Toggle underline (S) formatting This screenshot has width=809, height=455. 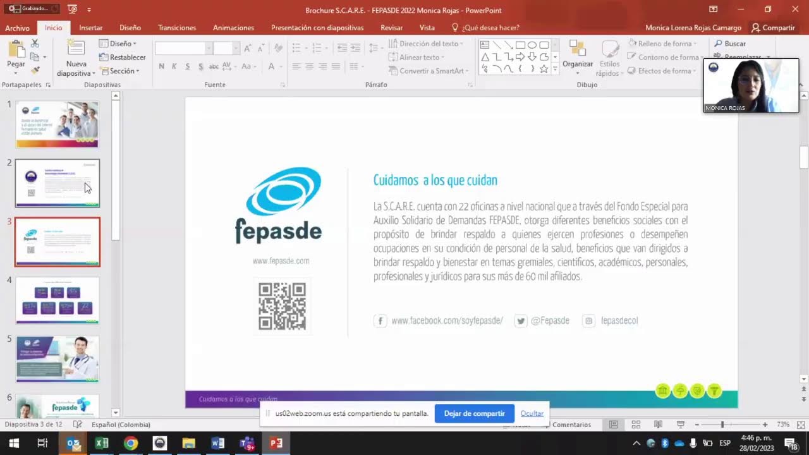click(x=188, y=66)
